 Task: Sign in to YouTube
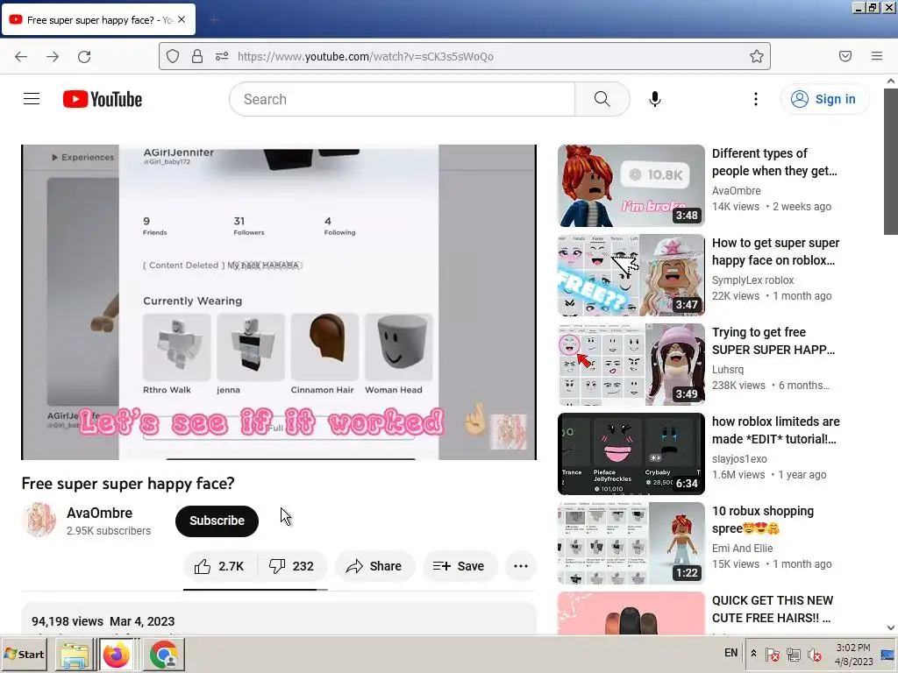pyautogui.click(x=824, y=99)
